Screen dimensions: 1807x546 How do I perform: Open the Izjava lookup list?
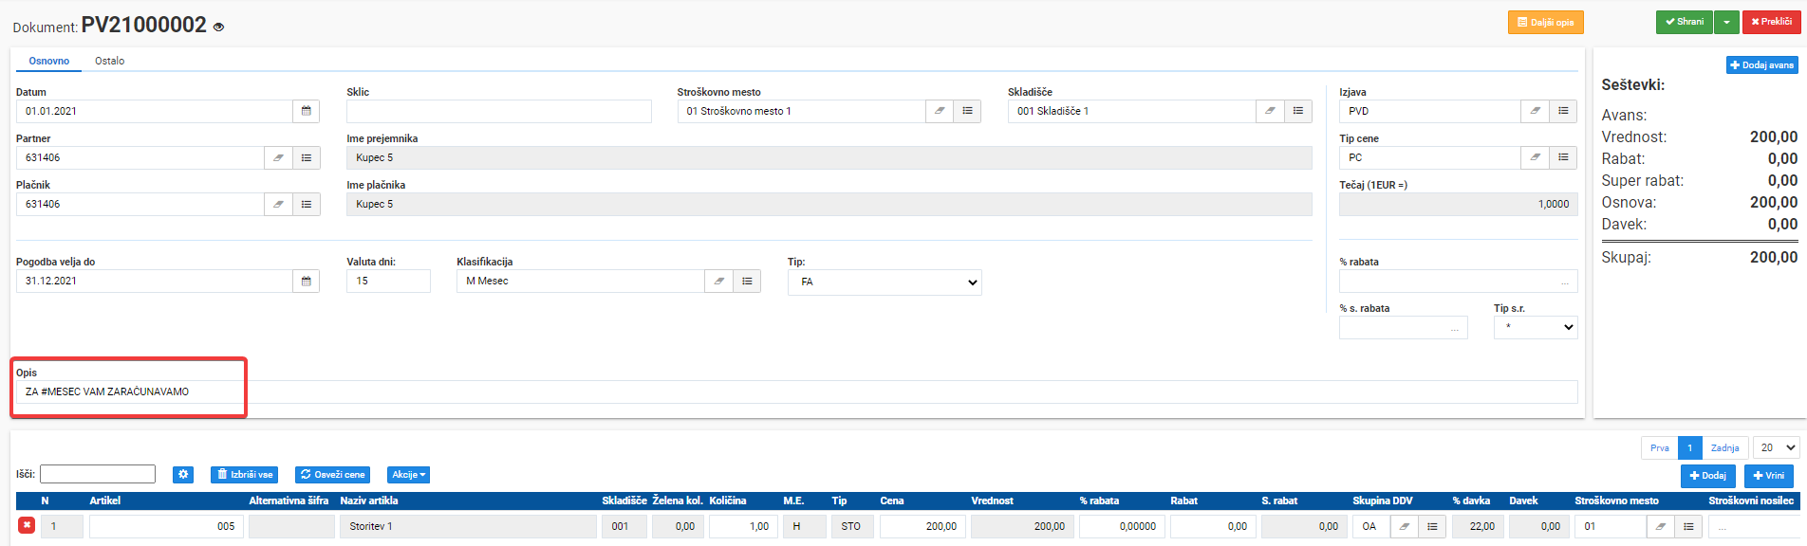[x=1563, y=111]
